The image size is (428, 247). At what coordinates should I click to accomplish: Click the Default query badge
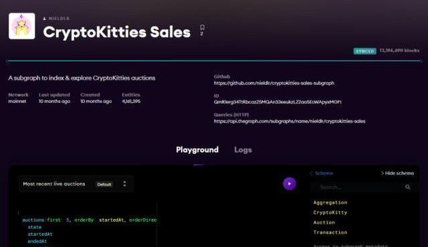[x=104, y=185]
